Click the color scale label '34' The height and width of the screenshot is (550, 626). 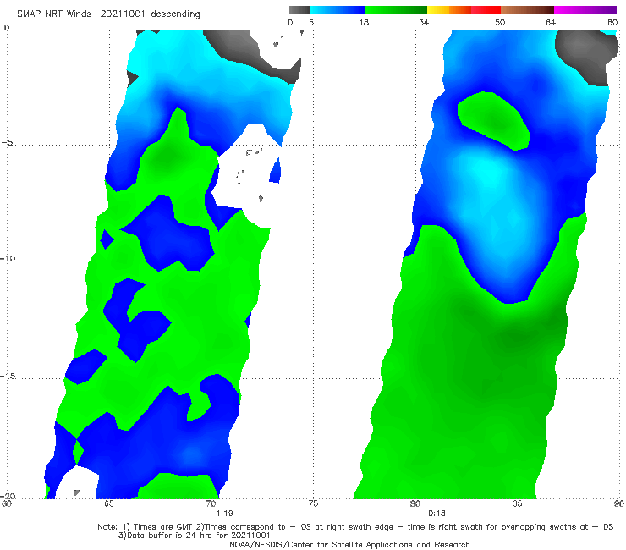click(x=424, y=23)
